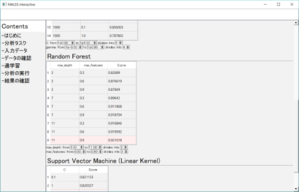Select the score cell 0.87849
Image resolution: width=299 pixels, height=192 pixels.
tap(122, 90)
